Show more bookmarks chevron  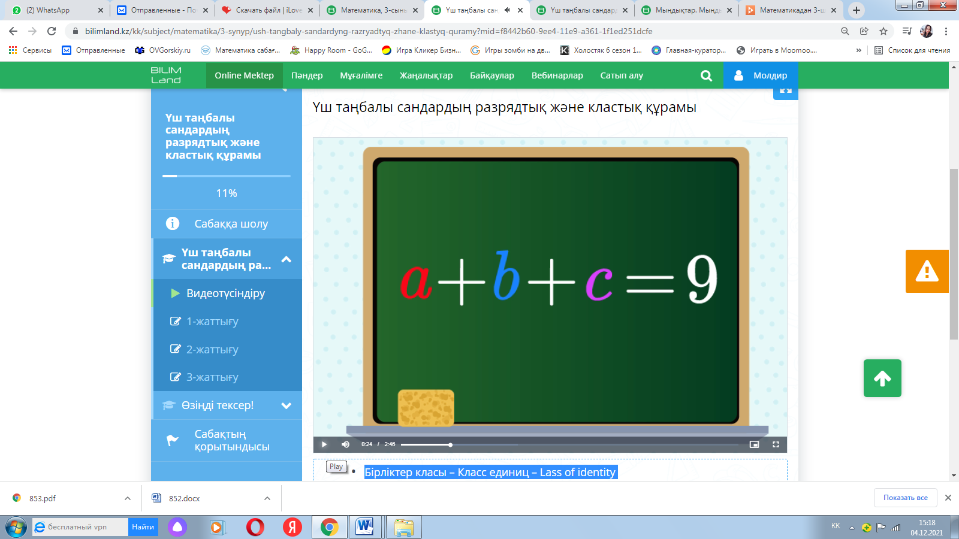click(859, 50)
